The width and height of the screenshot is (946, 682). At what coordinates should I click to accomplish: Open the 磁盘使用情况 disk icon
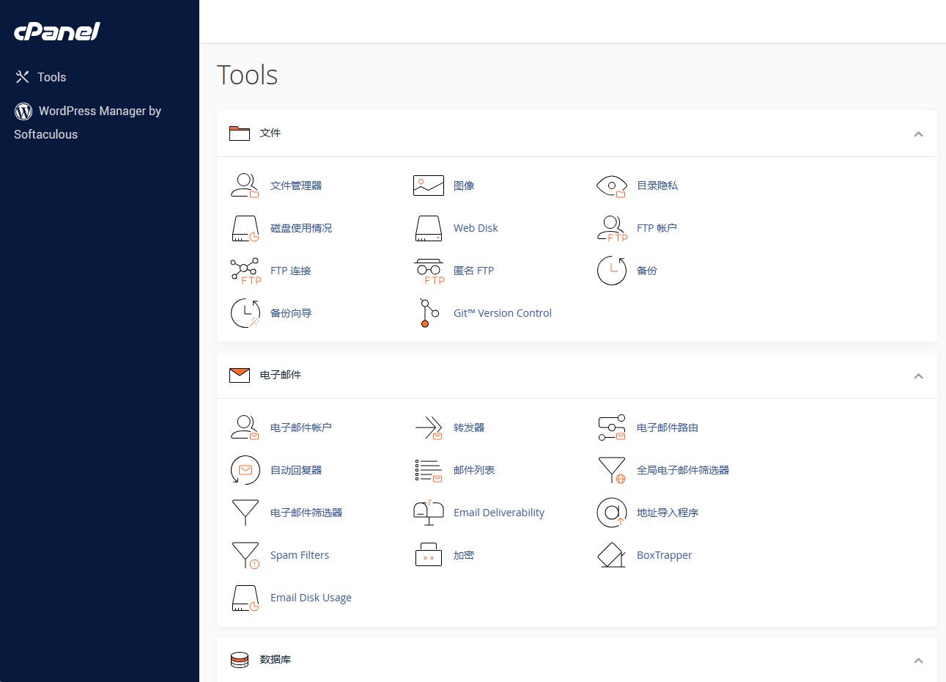[245, 228]
